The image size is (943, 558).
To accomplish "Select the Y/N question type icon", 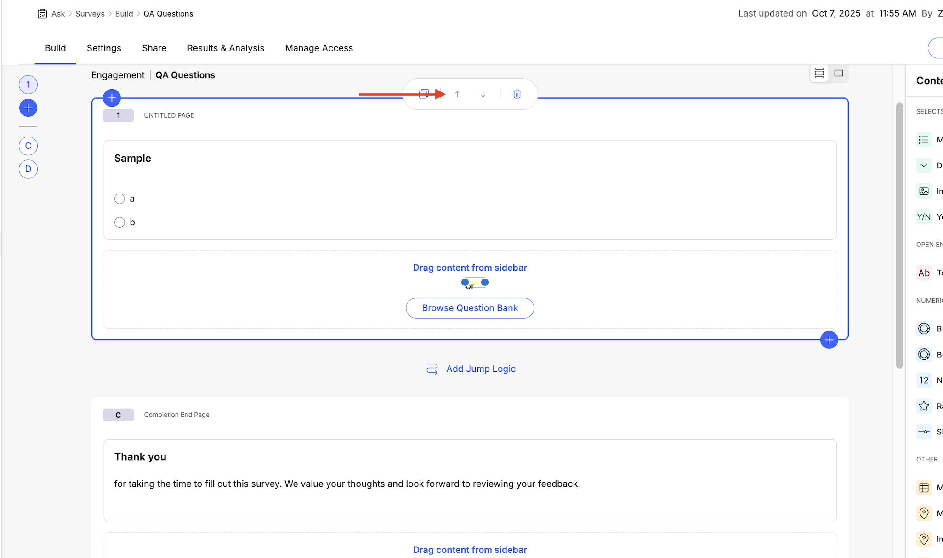I will [x=924, y=217].
